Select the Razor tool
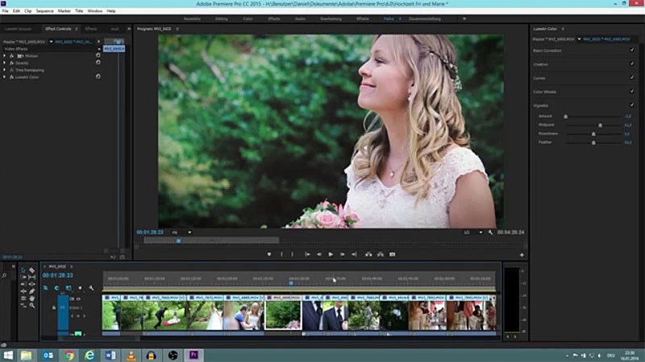Screen dimensions: 645x362 31,270
